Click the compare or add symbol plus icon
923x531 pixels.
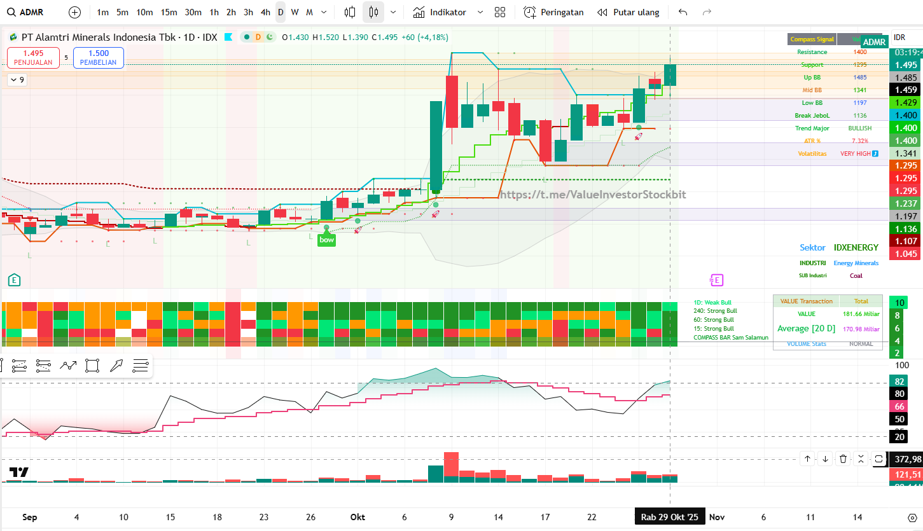75,12
